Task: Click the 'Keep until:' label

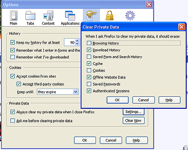Action: tap(25, 92)
